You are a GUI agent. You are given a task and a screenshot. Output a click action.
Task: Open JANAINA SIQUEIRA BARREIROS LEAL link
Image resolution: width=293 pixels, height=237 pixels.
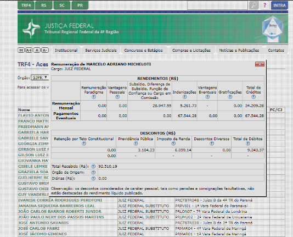click(x=57, y=206)
